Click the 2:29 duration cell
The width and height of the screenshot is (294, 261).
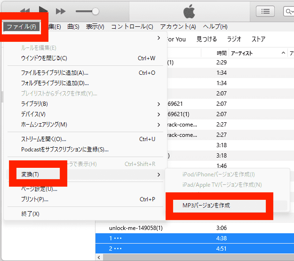222,63
